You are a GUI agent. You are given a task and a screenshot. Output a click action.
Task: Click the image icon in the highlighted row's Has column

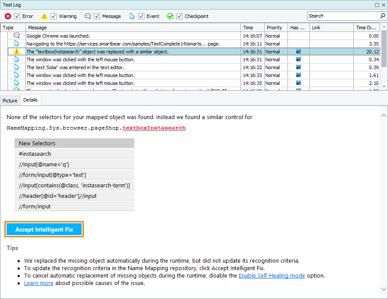pos(298,52)
